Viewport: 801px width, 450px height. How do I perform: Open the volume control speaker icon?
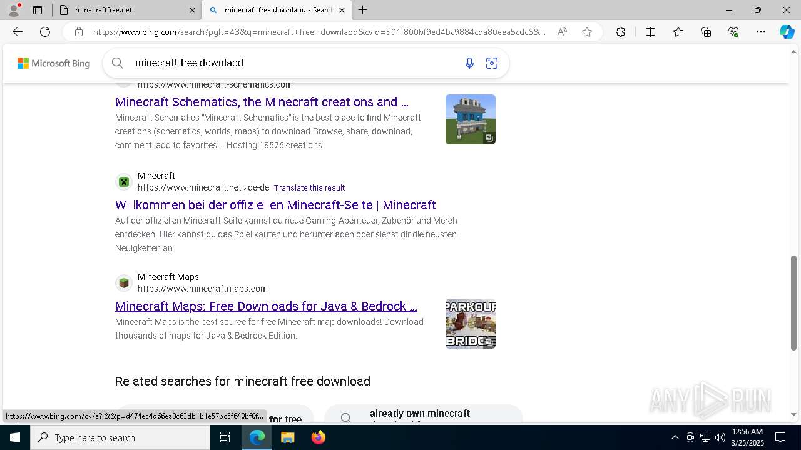pyautogui.click(x=720, y=437)
